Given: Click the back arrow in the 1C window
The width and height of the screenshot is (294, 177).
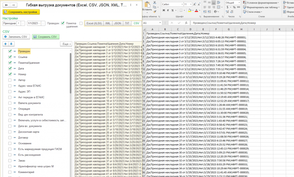Looking at the screenshot, I should [6, 5].
